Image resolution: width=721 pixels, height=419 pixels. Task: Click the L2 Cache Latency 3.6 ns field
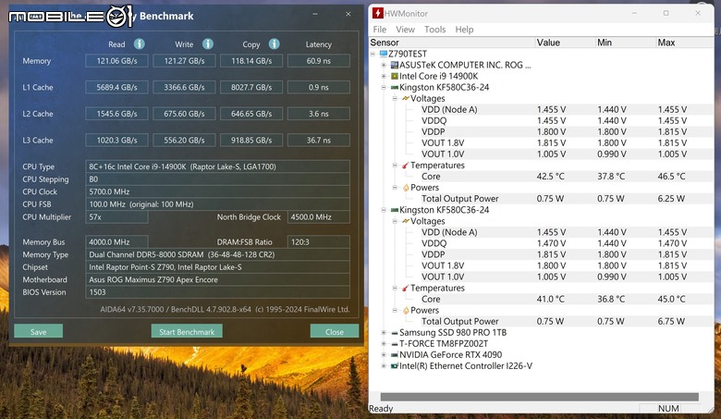click(x=319, y=114)
